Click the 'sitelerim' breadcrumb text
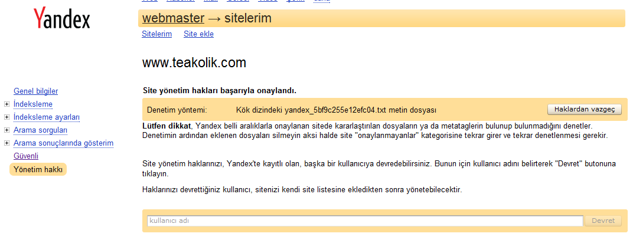Image resolution: width=633 pixels, height=240 pixels. pyautogui.click(x=247, y=18)
